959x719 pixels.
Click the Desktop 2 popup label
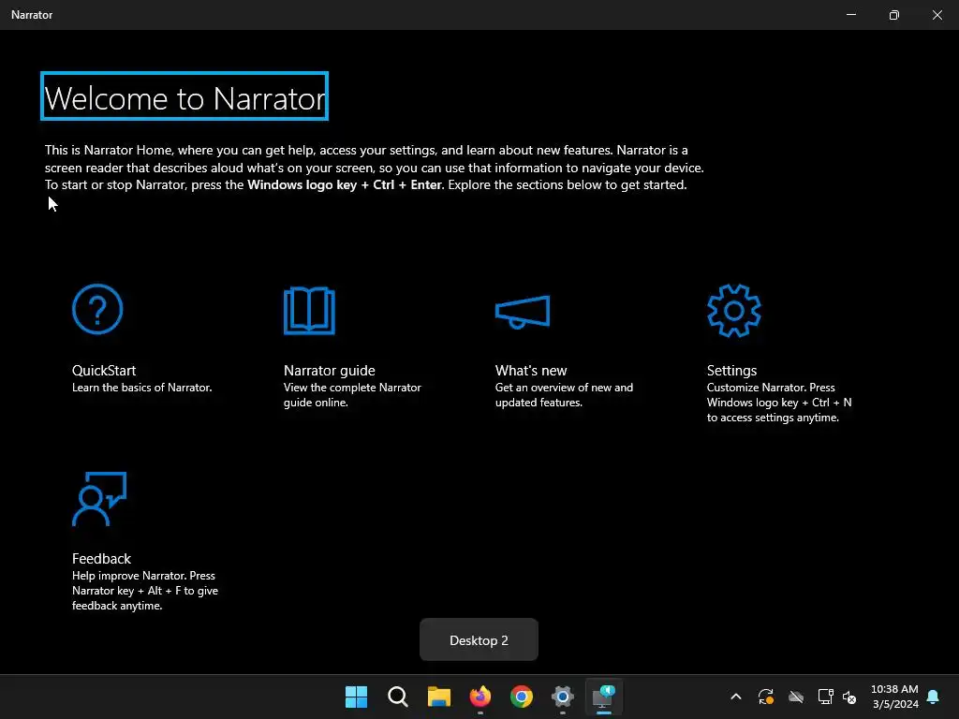(479, 640)
